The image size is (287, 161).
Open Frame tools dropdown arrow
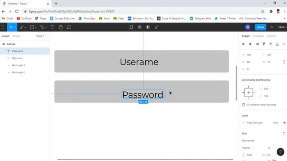26,27
